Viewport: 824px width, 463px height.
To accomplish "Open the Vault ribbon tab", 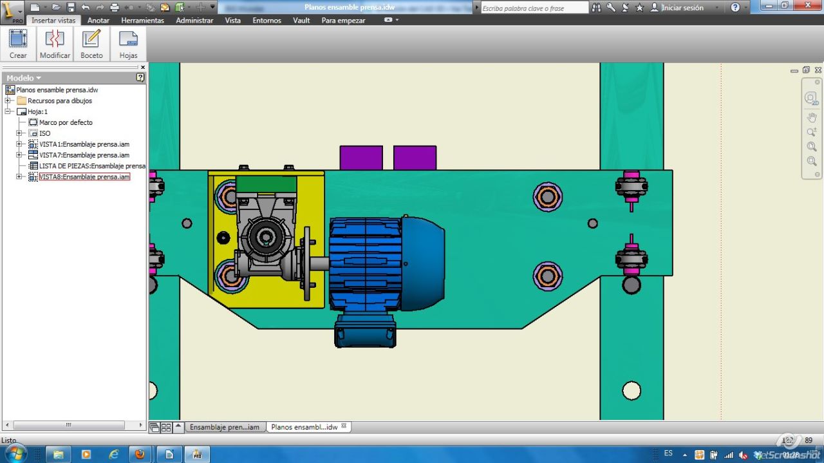I will [301, 20].
